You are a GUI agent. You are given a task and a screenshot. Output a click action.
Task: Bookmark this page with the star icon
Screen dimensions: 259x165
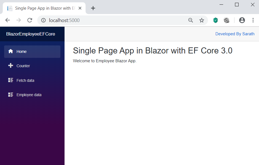pos(202,20)
